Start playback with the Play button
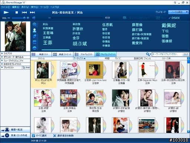The height and width of the screenshot is (143, 190). [x=6, y=12]
